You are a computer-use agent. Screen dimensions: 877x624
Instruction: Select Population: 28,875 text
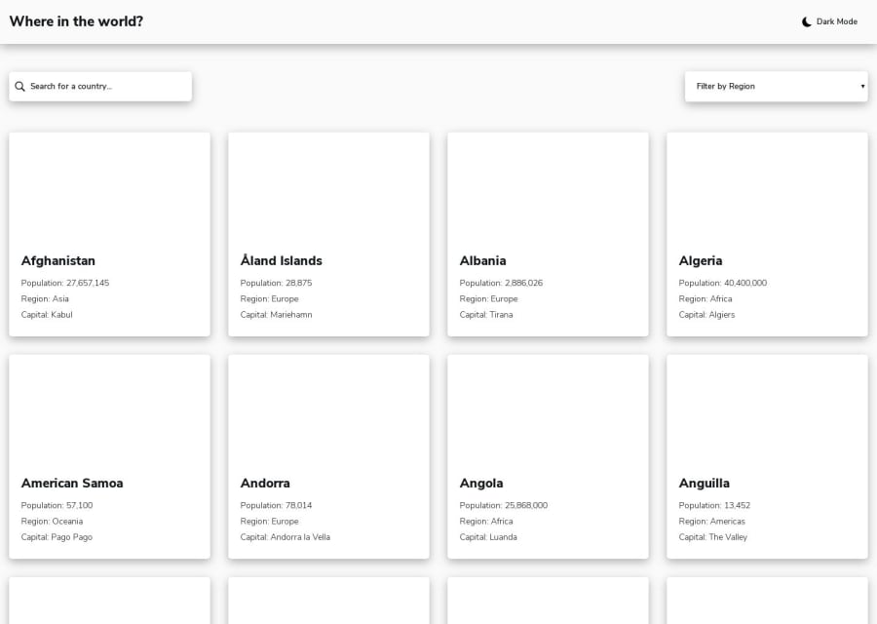tap(277, 283)
